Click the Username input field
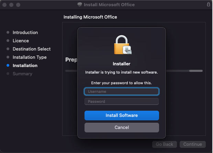The image size is (213, 153). (x=122, y=91)
